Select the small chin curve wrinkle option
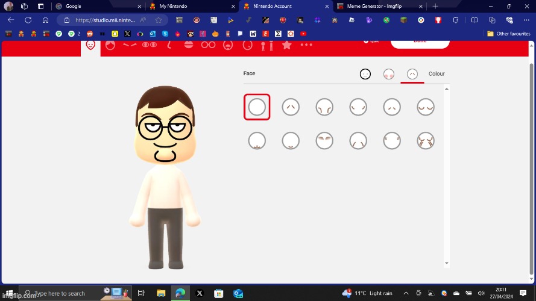The image size is (536, 301). (291, 141)
